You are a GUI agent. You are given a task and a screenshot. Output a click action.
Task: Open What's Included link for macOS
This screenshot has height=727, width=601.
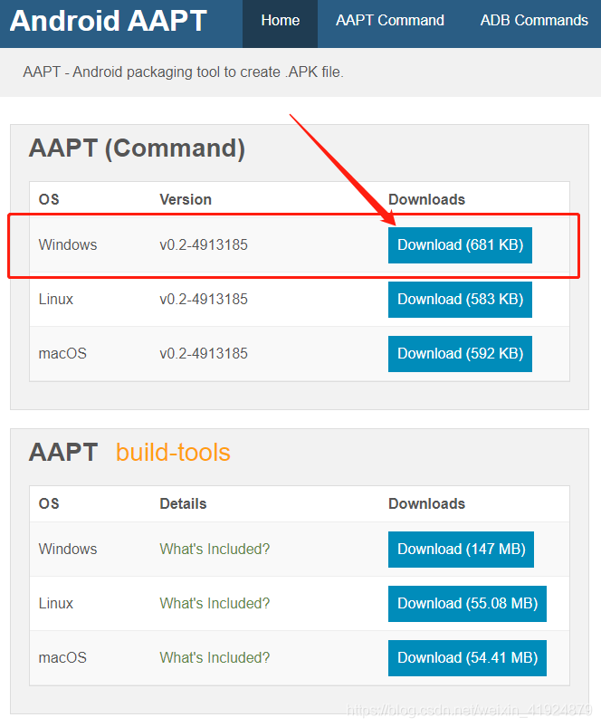pyautogui.click(x=215, y=657)
